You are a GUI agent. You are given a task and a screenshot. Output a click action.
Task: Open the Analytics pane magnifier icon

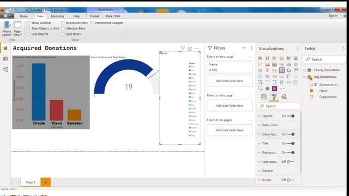click(284, 97)
